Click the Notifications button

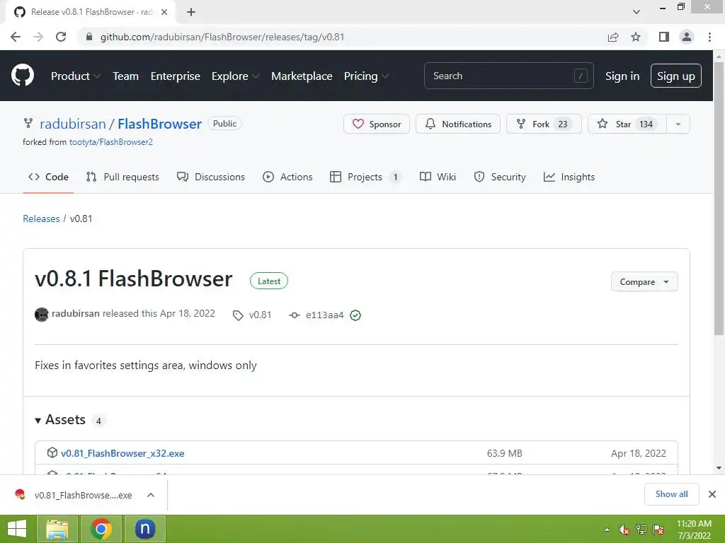[458, 124]
